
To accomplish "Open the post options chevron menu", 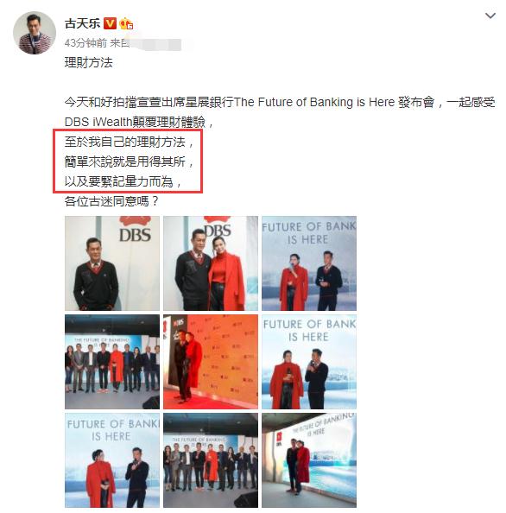I will pos(490,16).
